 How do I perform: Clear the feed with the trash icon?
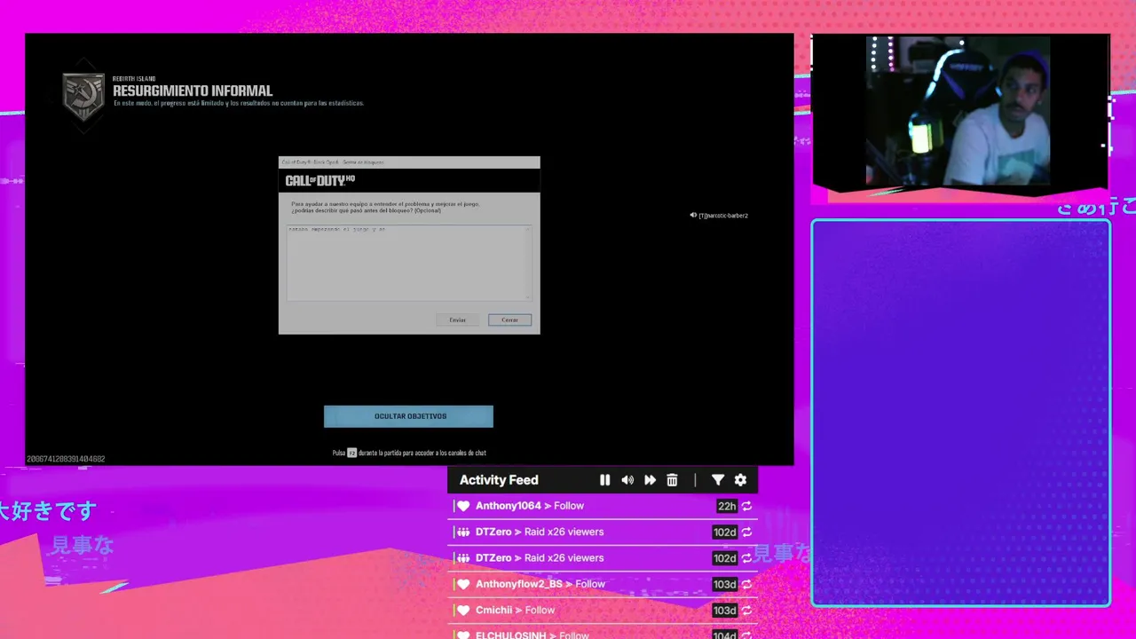tap(672, 480)
